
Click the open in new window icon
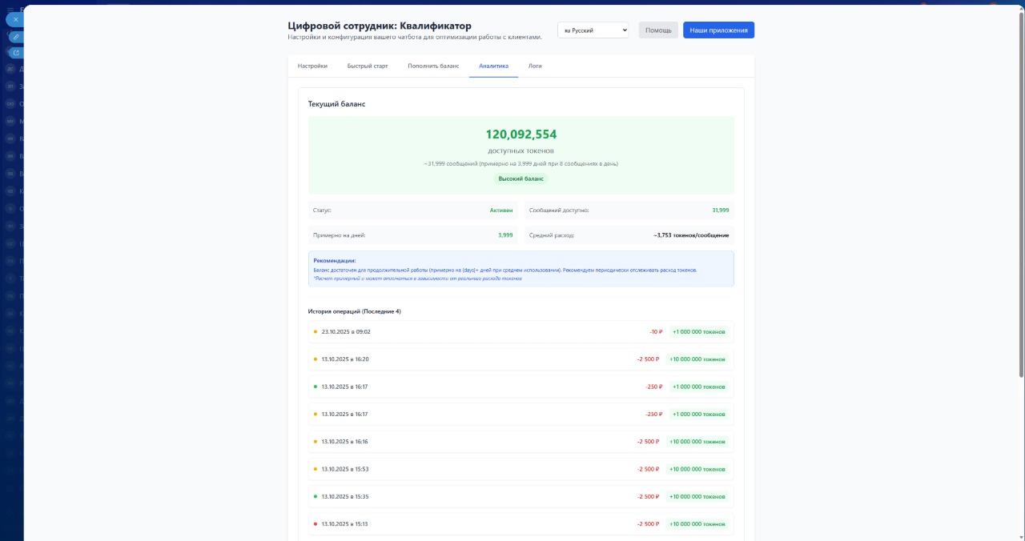[15, 53]
